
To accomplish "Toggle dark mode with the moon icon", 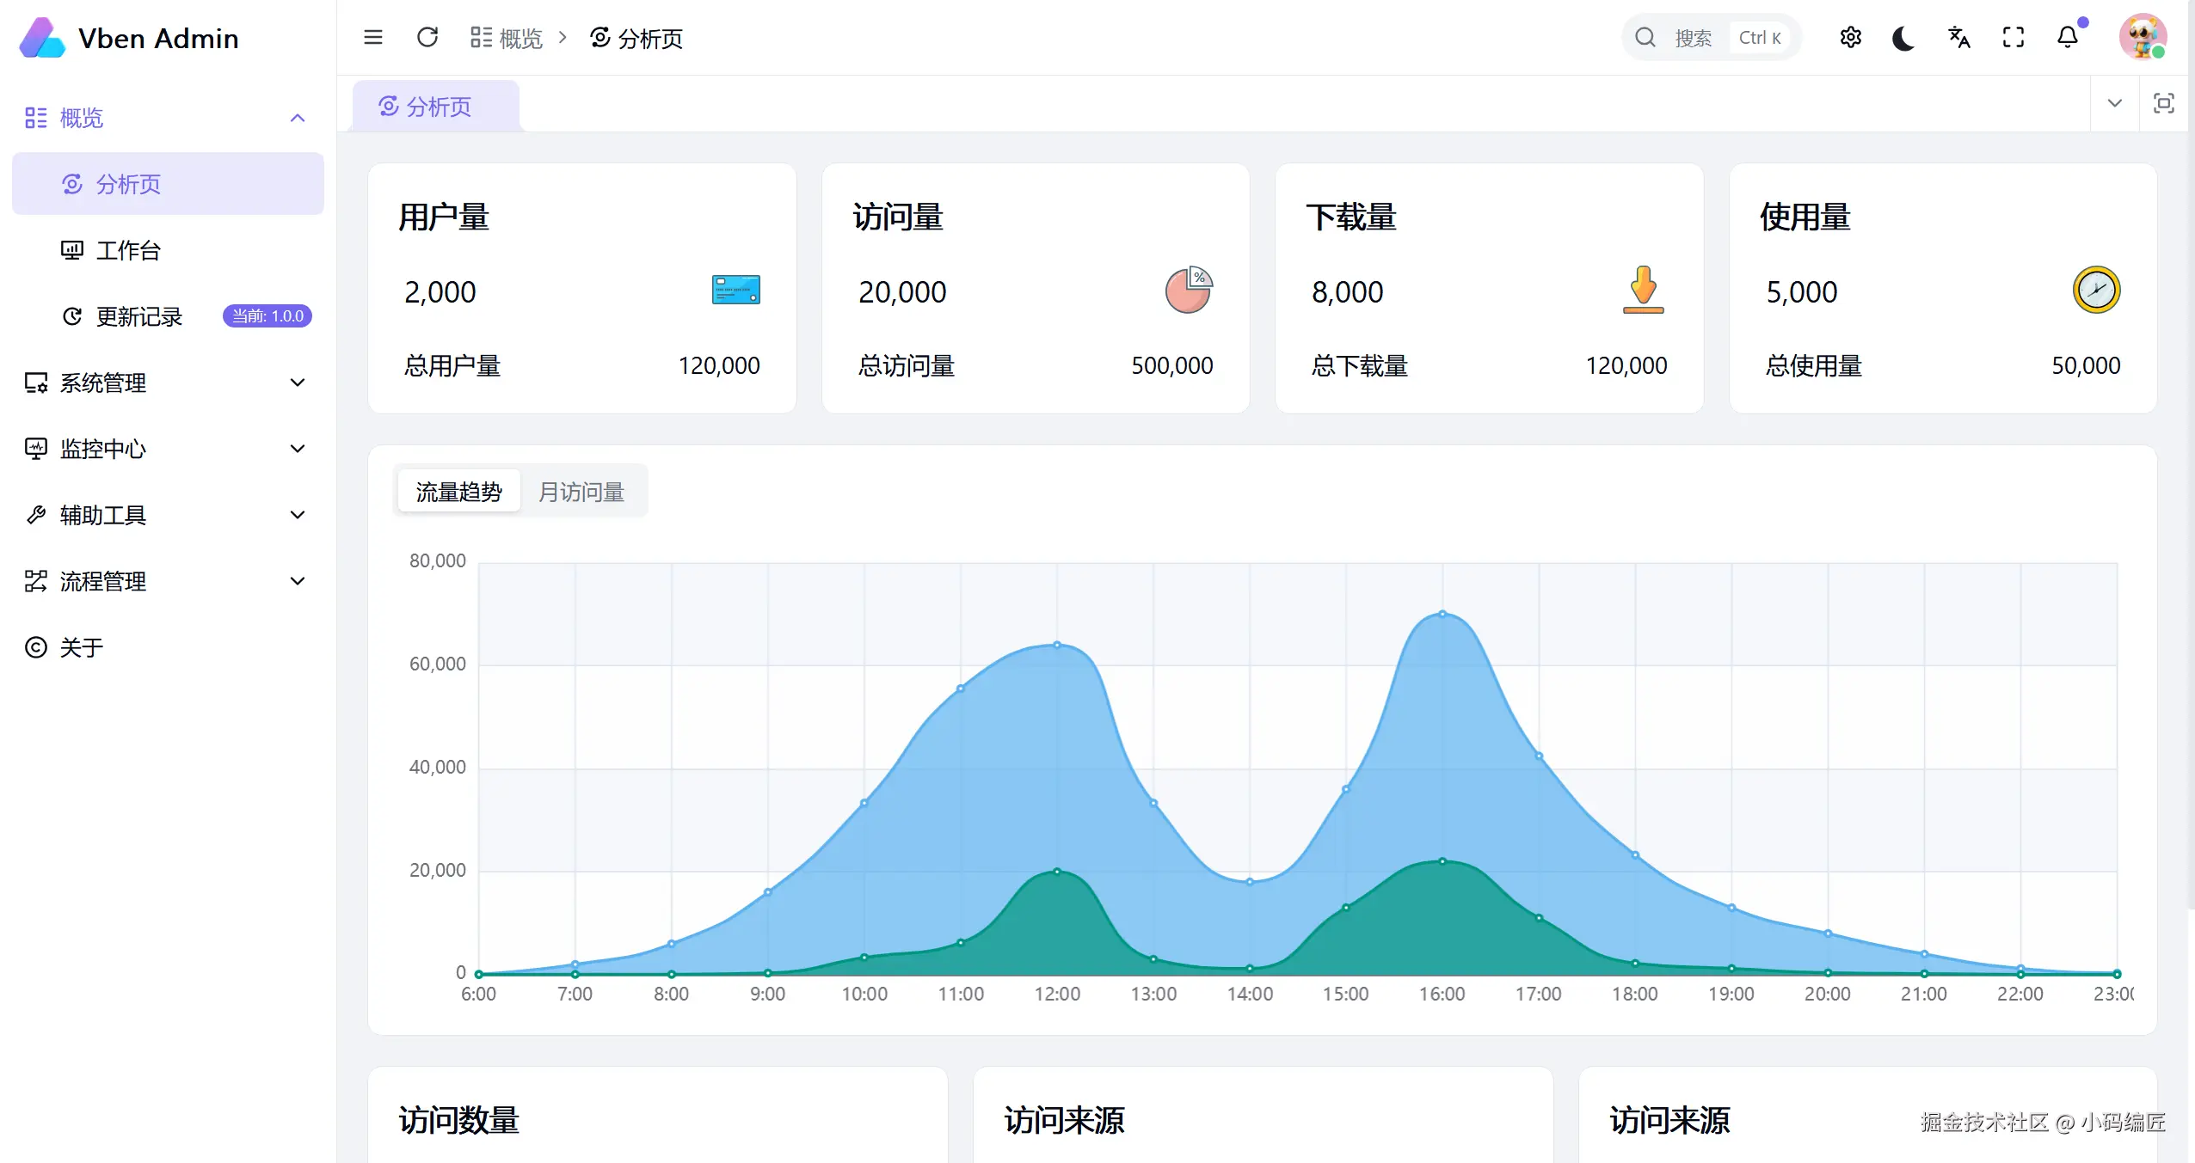I will tap(1903, 38).
